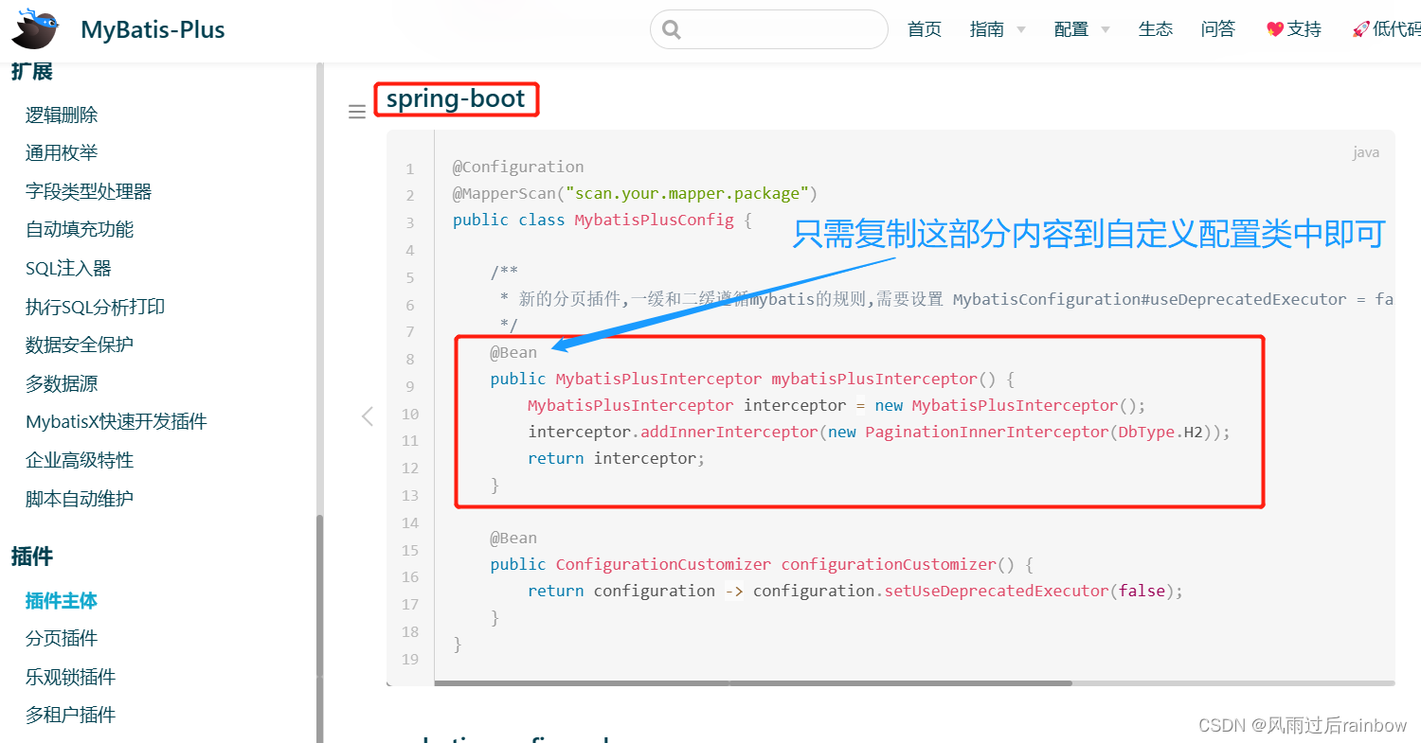The image size is (1421, 743).
Task: Open 执行SQL分析打印 in the sidebar
Action: [96, 307]
